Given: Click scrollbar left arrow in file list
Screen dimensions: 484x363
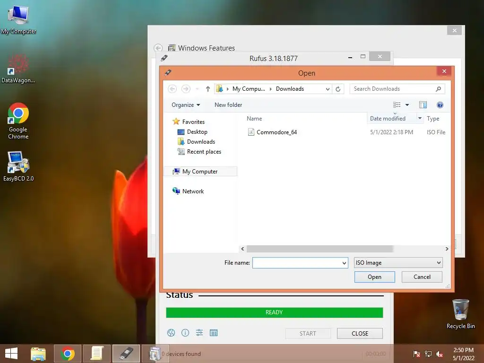Looking at the screenshot, I should 242,249.
